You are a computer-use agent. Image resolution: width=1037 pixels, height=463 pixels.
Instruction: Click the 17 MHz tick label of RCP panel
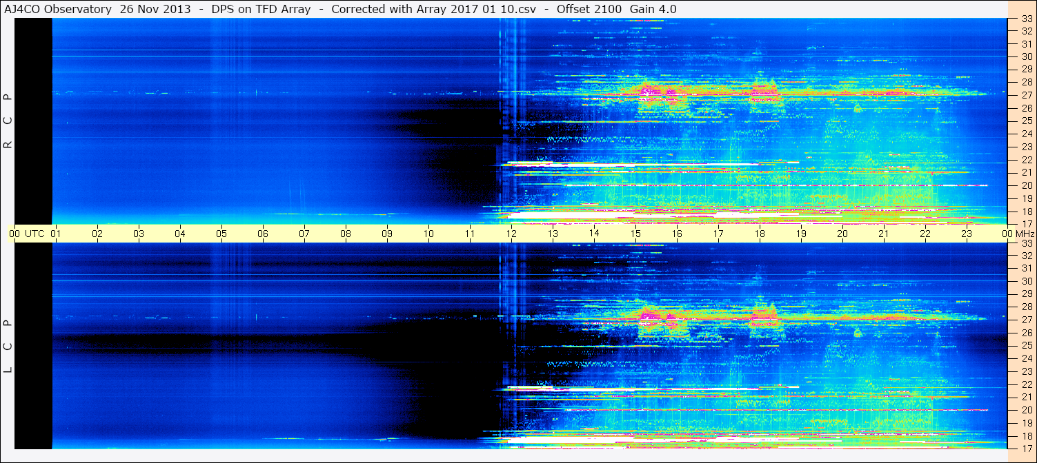1027,224
